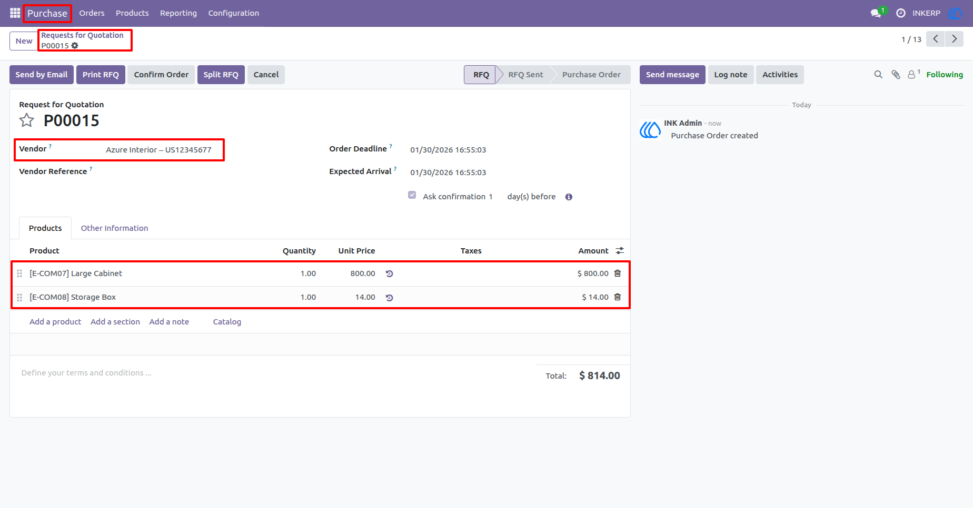This screenshot has height=508, width=973.
Task: Open the conversations chat icon
Action: click(x=877, y=13)
